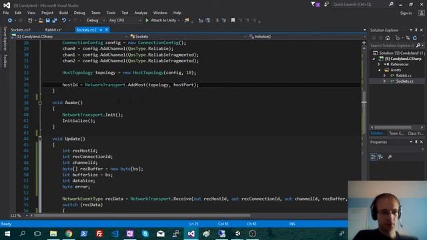Collapse the Candyland.CSharp project node

(374, 59)
